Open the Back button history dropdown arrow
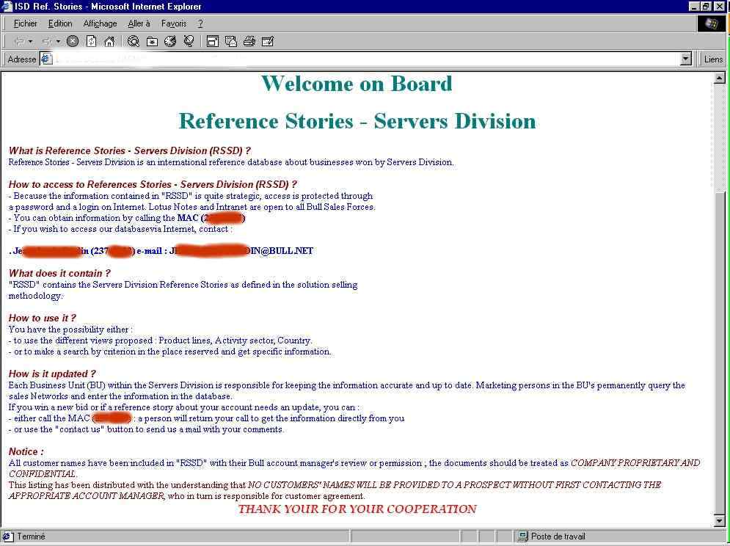The image size is (730, 546). (31, 41)
